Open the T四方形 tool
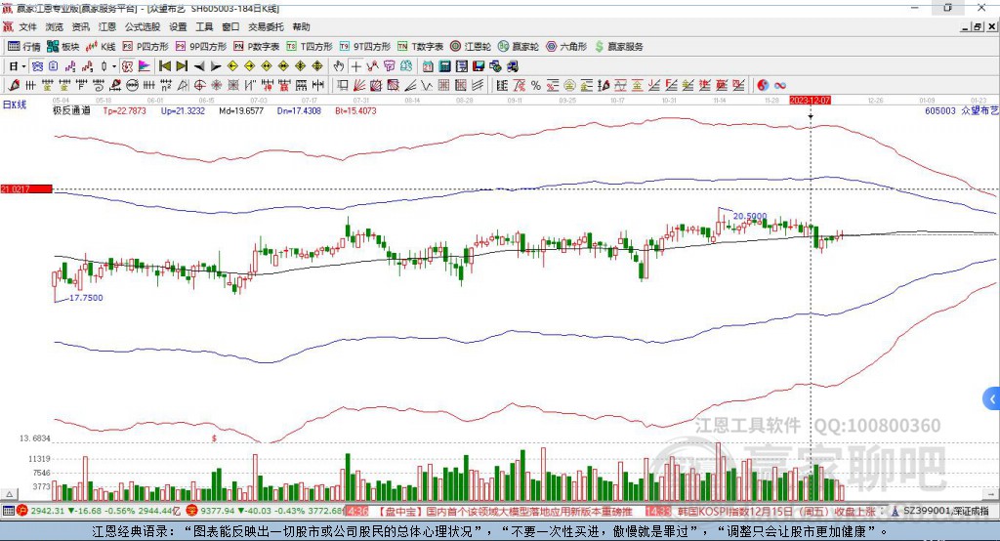Viewport: 1000px width, 541px height. [x=310, y=47]
